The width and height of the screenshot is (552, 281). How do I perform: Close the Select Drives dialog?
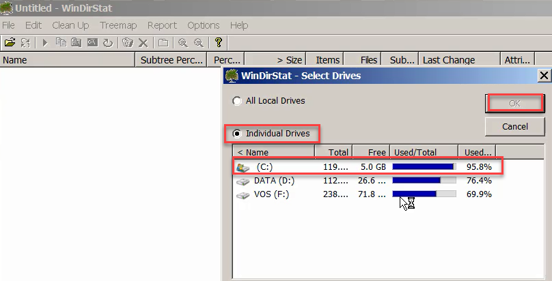point(544,76)
